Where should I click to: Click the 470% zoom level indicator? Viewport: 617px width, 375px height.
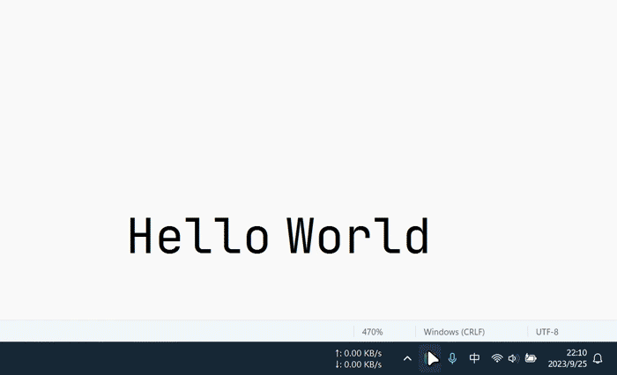pos(373,332)
